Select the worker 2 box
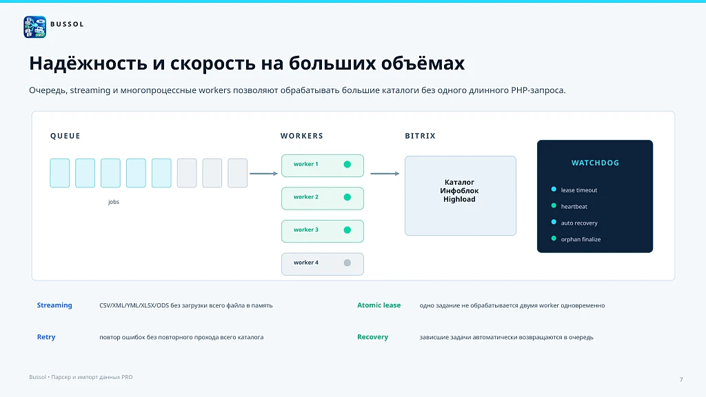 click(323, 198)
